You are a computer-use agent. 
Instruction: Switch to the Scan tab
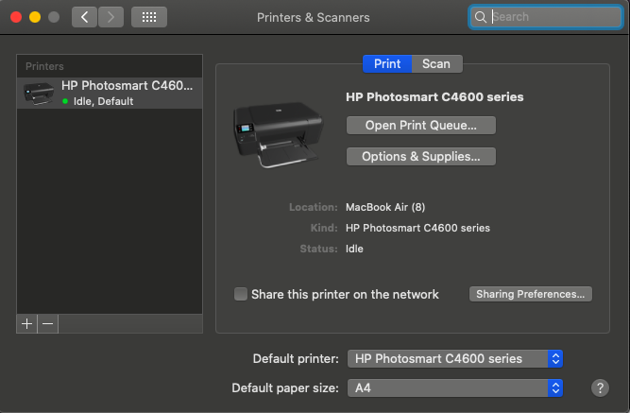436,63
